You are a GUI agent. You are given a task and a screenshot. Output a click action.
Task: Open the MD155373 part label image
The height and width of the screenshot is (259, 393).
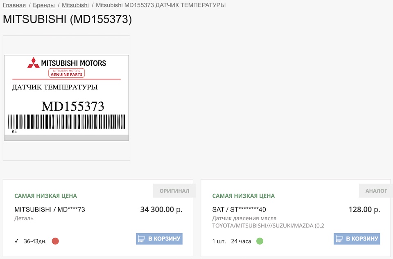pyautogui.click(x=66, y=98)
